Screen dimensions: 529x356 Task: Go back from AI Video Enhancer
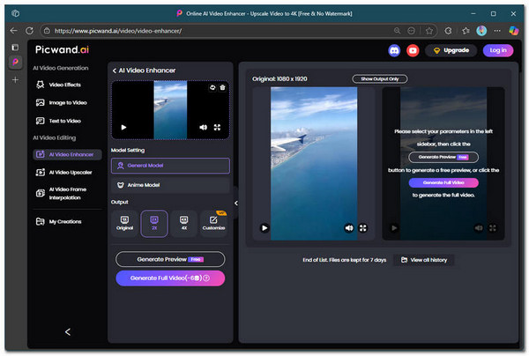point(115,70)
